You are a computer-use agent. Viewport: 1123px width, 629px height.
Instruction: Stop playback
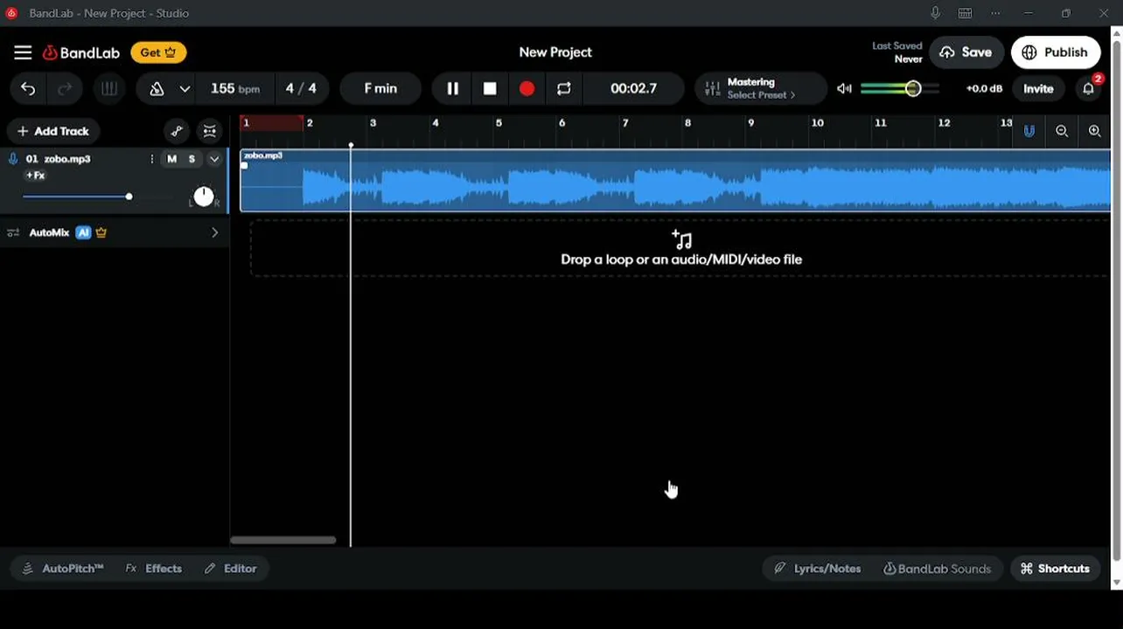pyautogui.click(x=490, y=88)
